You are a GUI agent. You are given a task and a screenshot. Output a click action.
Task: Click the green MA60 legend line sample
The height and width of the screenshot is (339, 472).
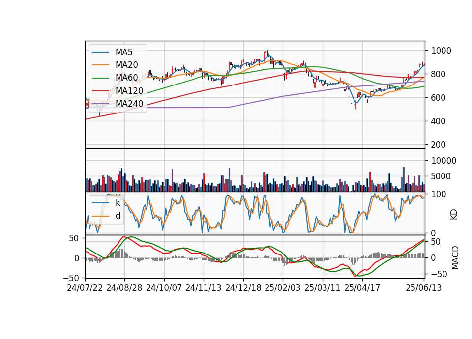[100, 78]
